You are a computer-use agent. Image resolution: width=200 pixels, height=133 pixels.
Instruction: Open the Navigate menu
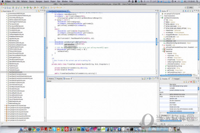[39, 1]
